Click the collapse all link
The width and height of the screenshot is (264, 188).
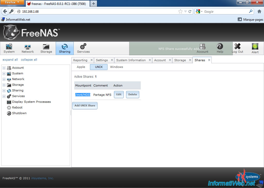click(29, 60)
